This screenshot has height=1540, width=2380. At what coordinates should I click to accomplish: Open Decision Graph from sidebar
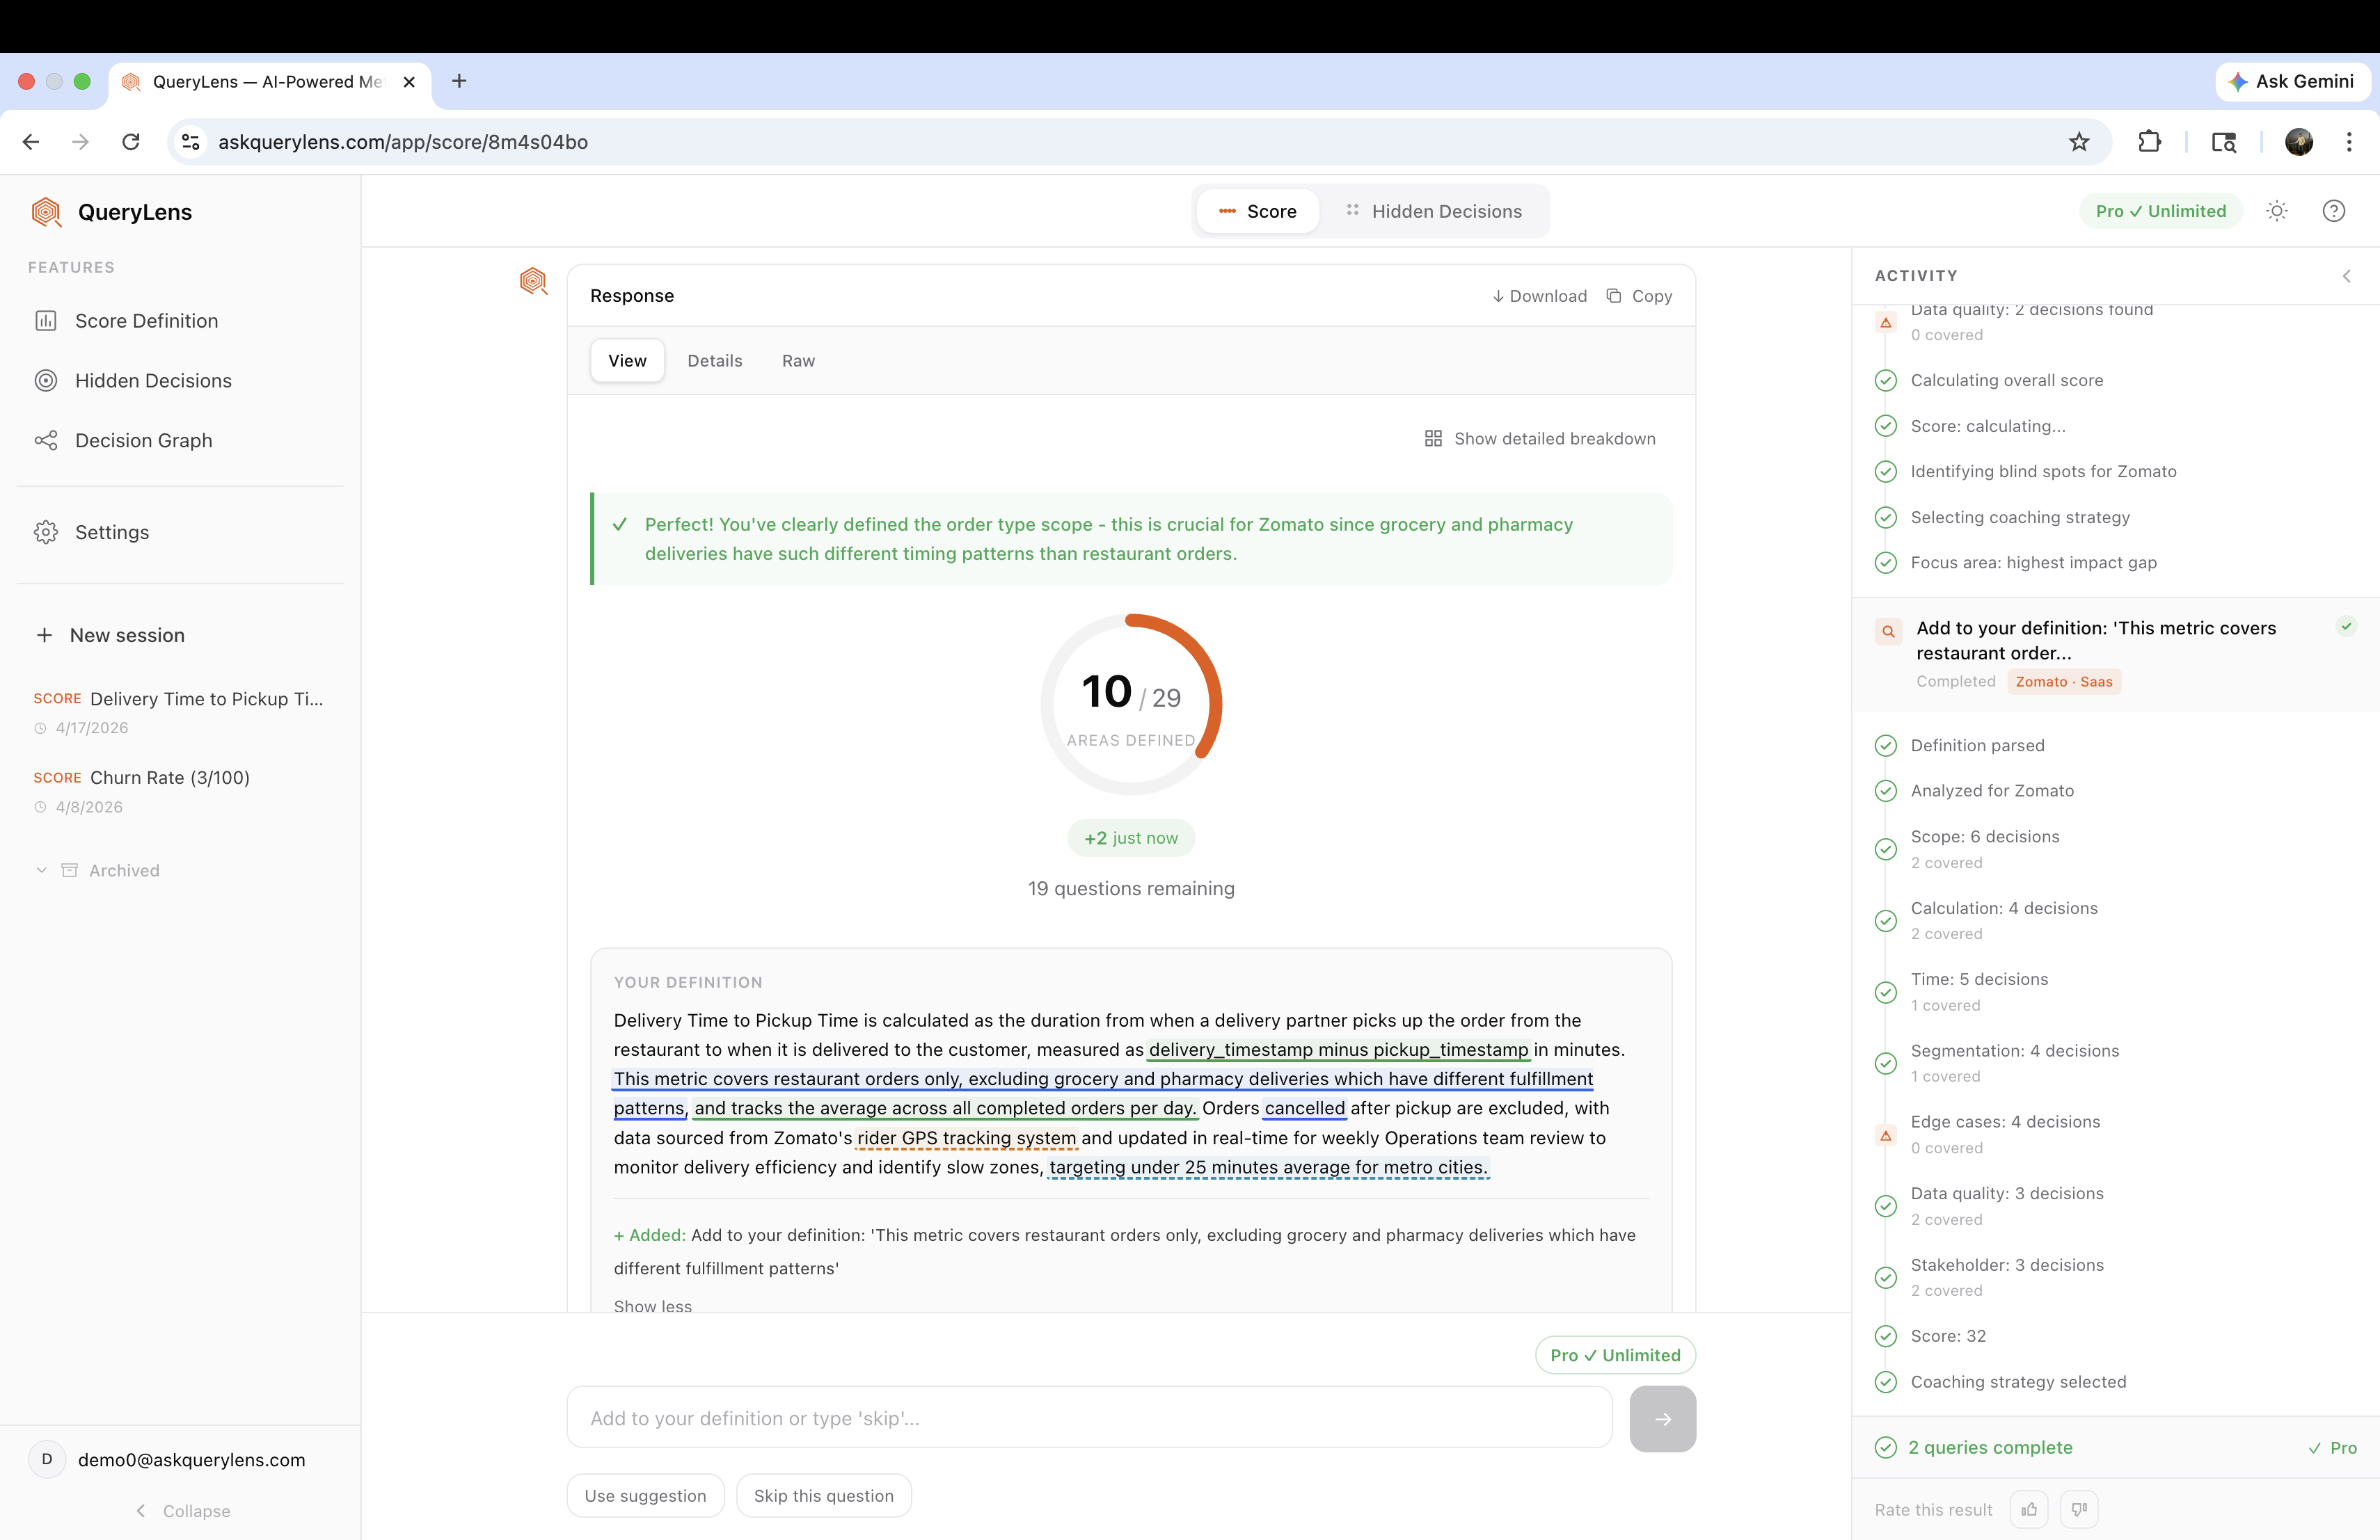[143, 441]
